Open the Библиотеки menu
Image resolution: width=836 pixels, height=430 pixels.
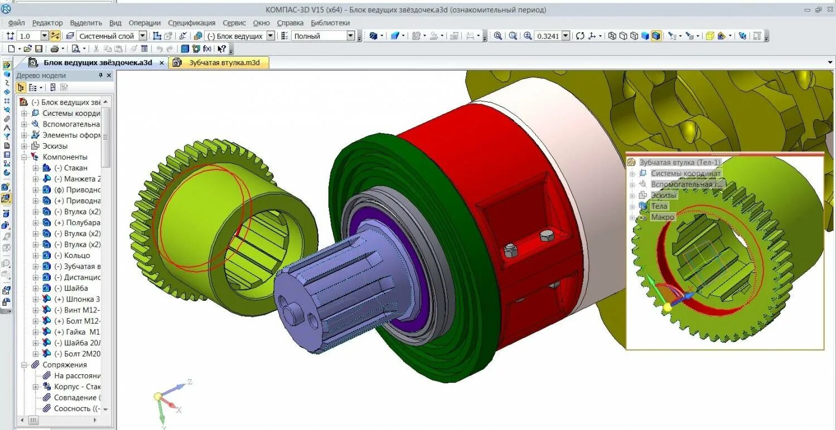coord(330,23)
